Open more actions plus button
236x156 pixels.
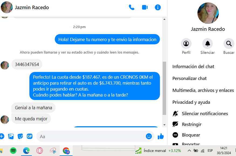click(x=2, y=136)
